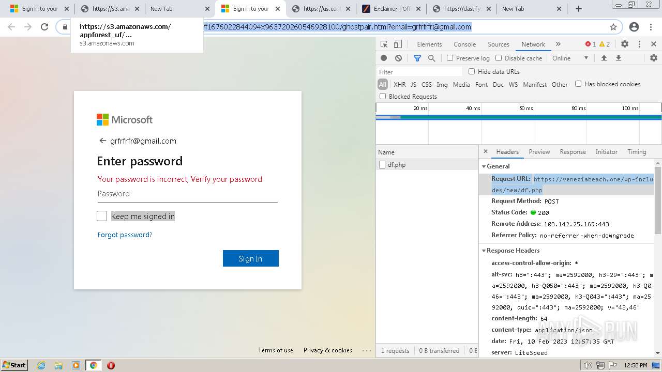Image resolution: width=662 pixels, height=372 pixels.
Task: Open Privacy & cookies link
Action: pyautogui.click(x=328, y=350)
